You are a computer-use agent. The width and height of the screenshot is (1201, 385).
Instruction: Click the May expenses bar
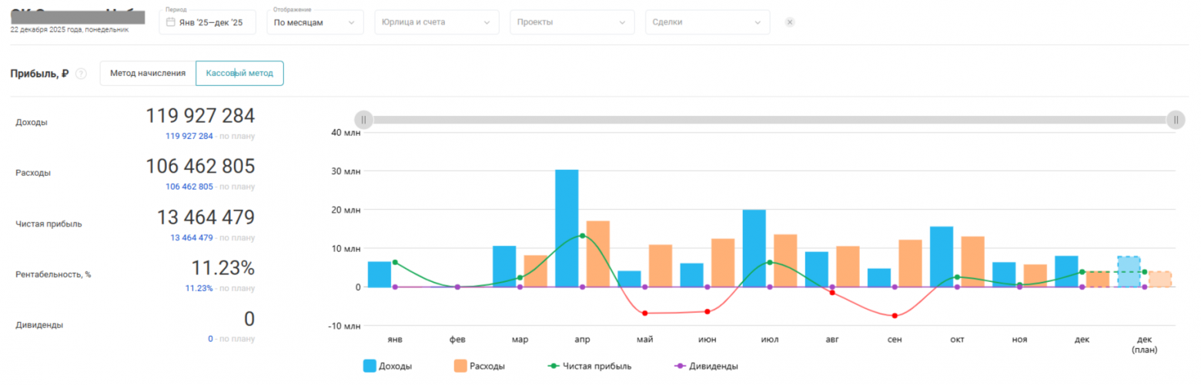coord(661,266)
